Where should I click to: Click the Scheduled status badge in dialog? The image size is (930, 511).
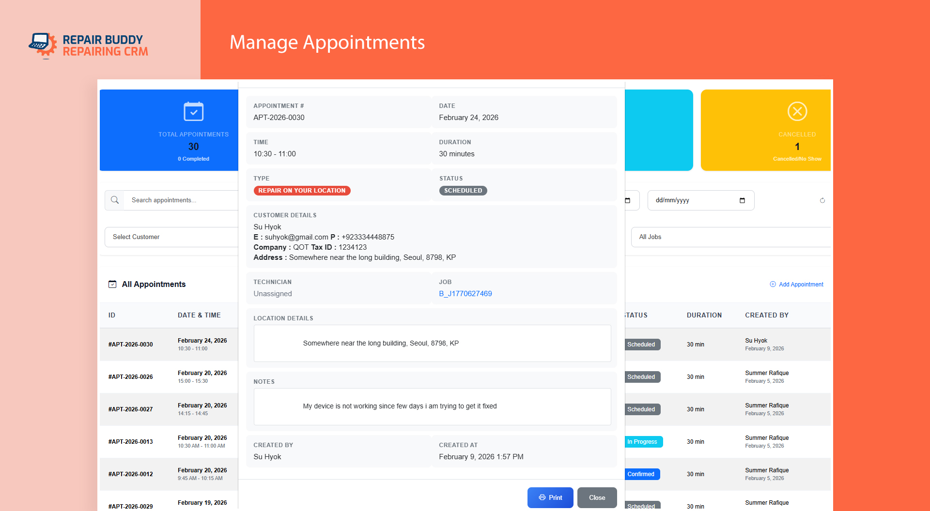(x=463, y=191)
